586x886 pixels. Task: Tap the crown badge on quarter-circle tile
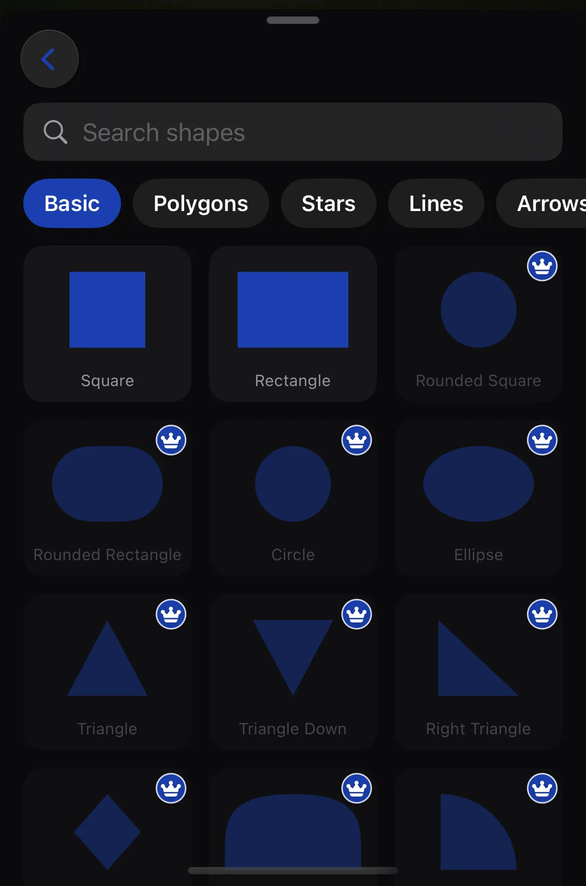542,788
